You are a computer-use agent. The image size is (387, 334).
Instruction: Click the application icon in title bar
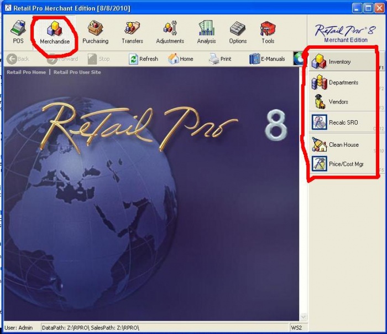click(8, 8)
